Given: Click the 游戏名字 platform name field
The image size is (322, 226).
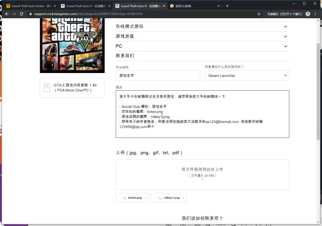Looking at the screenshot, I should pos(158,76).
